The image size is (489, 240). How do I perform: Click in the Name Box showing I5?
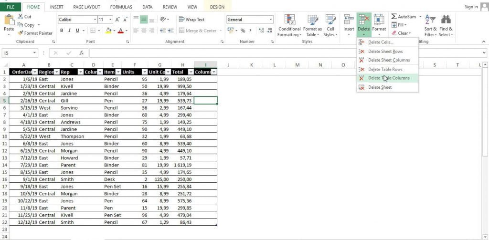(17, 53)
